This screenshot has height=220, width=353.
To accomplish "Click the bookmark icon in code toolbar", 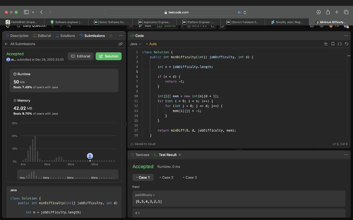I will coord(333,44).
